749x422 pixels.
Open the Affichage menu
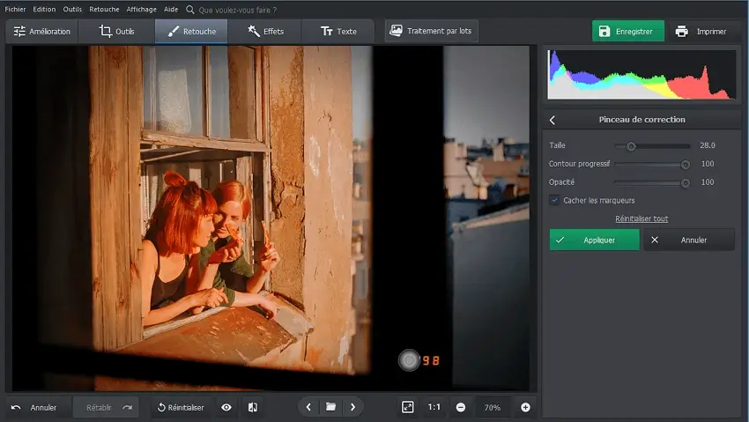[141, 9]
